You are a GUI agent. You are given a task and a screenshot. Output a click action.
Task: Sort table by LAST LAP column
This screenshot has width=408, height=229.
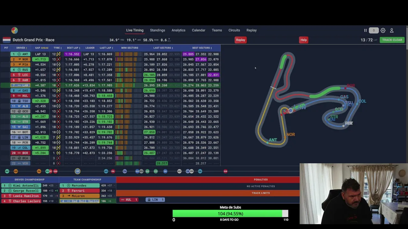(106, 48)
